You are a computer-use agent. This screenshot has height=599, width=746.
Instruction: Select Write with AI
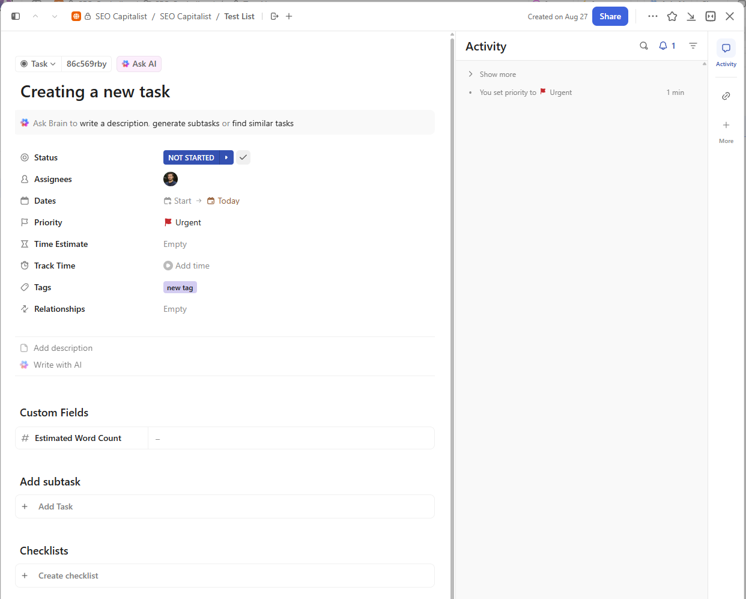click(x=57, y=365)
